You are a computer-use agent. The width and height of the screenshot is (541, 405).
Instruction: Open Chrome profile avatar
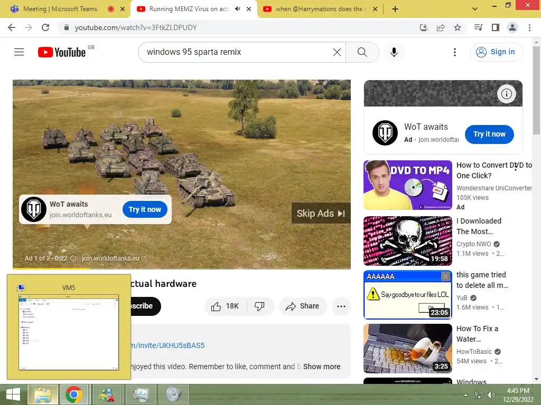(512, 27)
